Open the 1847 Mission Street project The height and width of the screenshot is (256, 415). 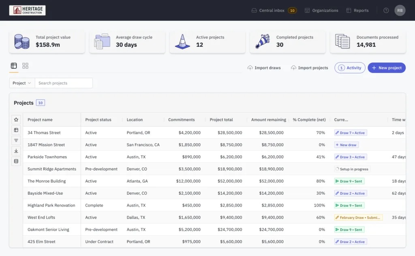[x=46, y=145]
